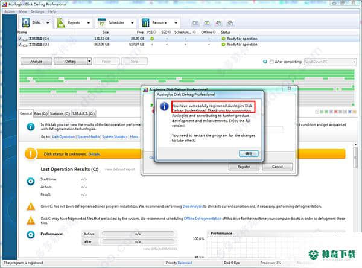
Task: Click the Scheduler calendar icon
Action: click(x=102, y=22)
